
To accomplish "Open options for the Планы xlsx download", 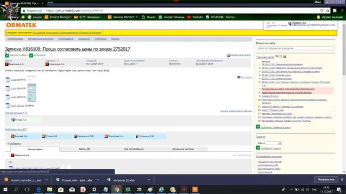I will (98, 180).
